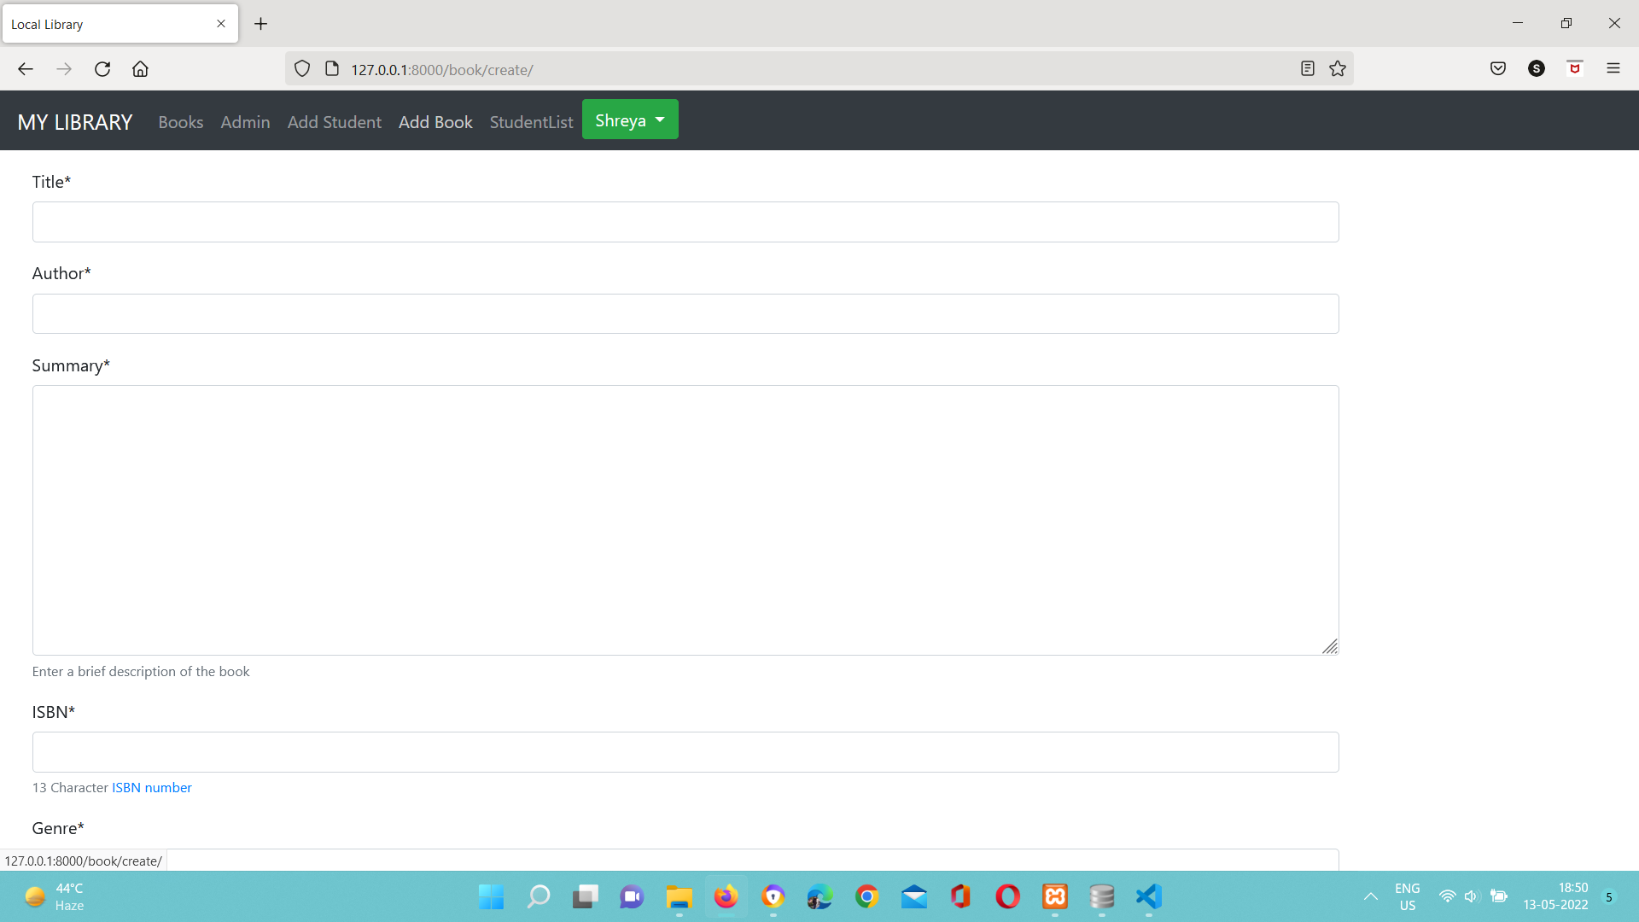This screenshot has width=1639, height=922.
Task: Focus the ISBN input field
Action: pyautogui.click(x=685, y=752)
